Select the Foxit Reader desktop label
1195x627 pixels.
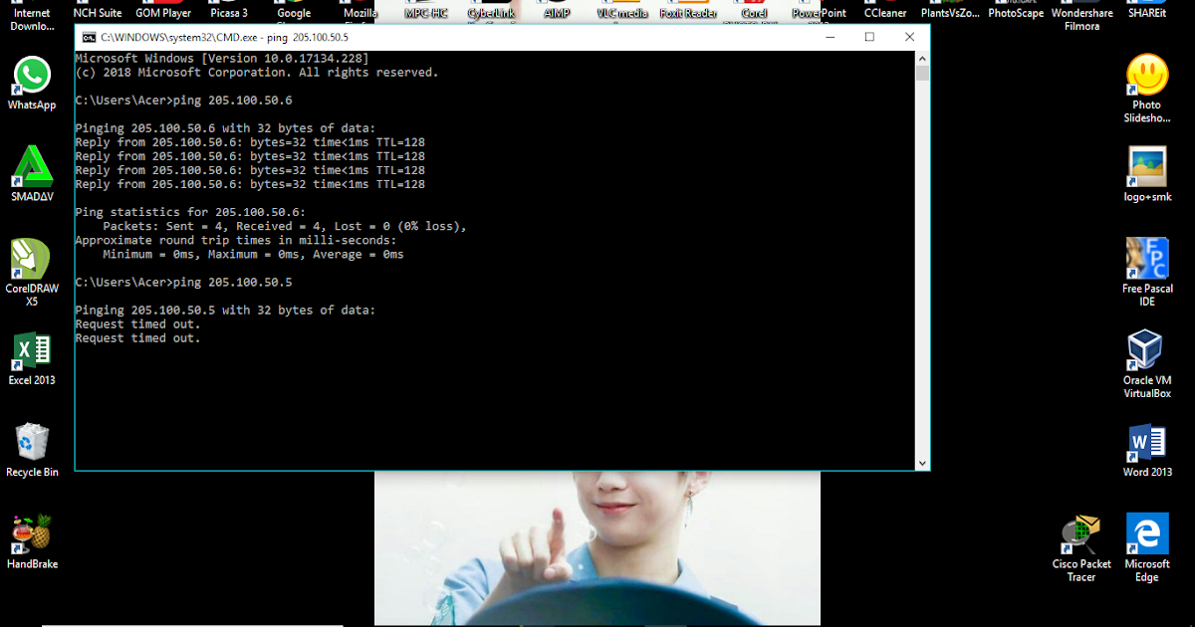[689, 13]
